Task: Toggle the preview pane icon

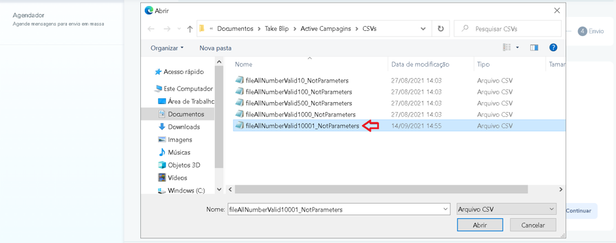Action: [534, 48]
